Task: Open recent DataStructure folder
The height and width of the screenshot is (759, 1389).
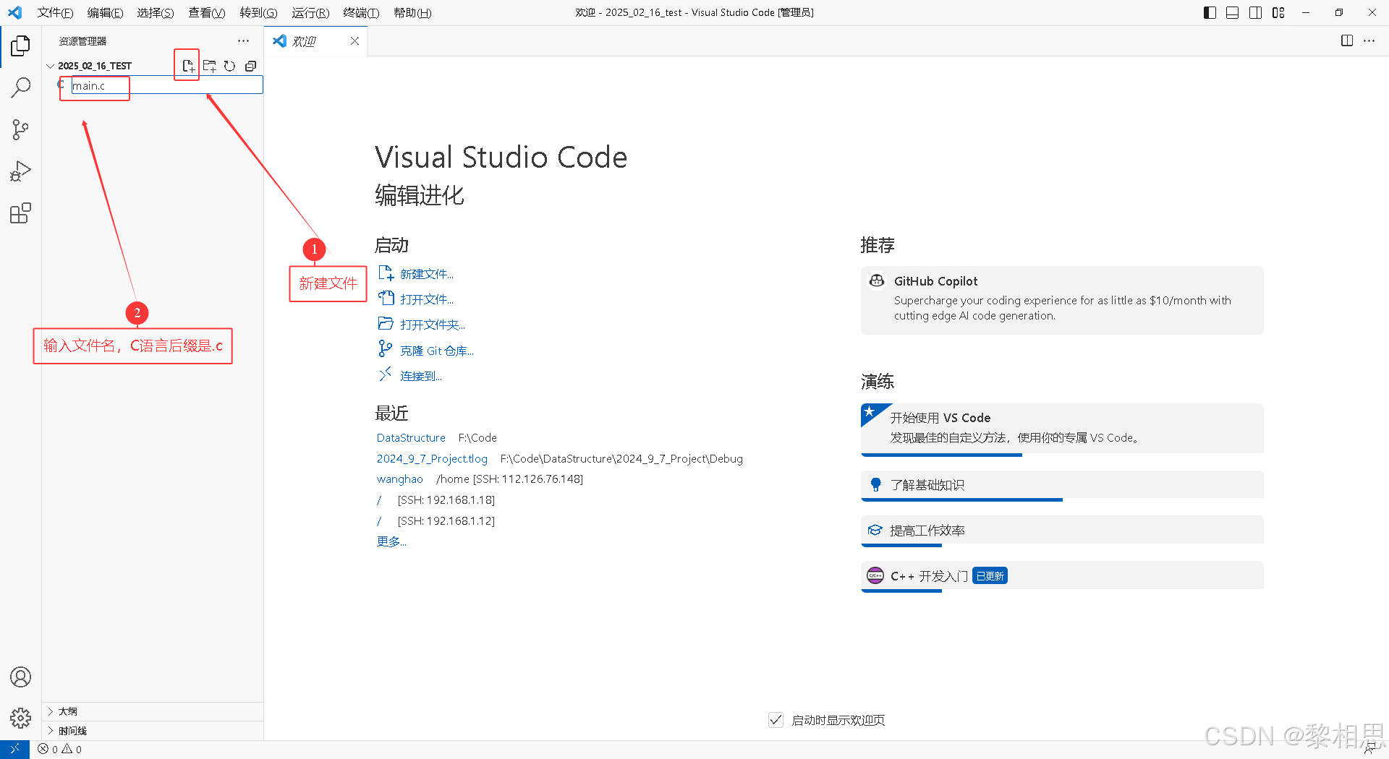Action: pos(411,437)
